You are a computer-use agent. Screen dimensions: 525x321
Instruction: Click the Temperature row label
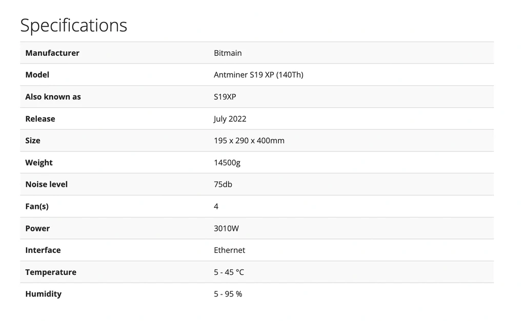tap(51, 272)
